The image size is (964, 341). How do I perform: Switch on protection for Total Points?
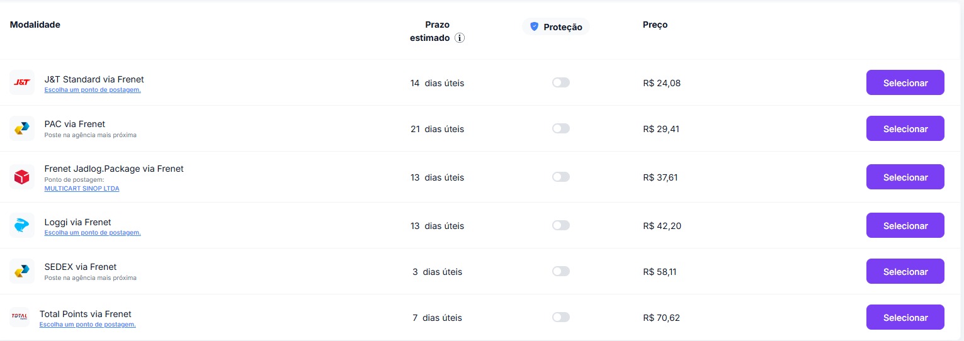(560, 317)
